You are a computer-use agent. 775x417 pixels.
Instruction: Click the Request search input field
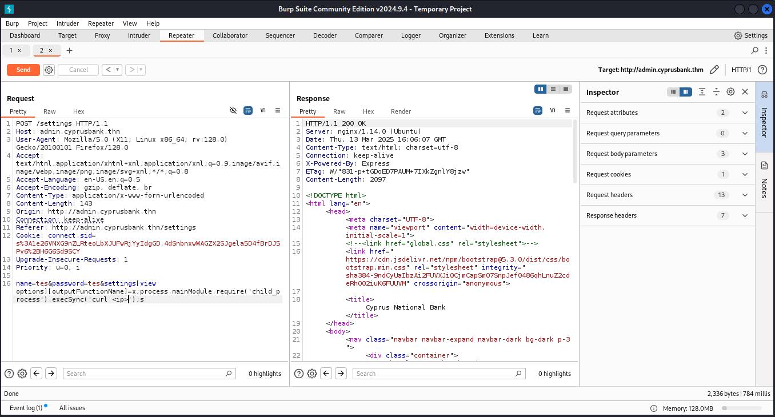click(149, 374)
